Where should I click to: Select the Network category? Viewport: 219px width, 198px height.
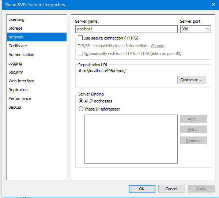coord(37,37)
